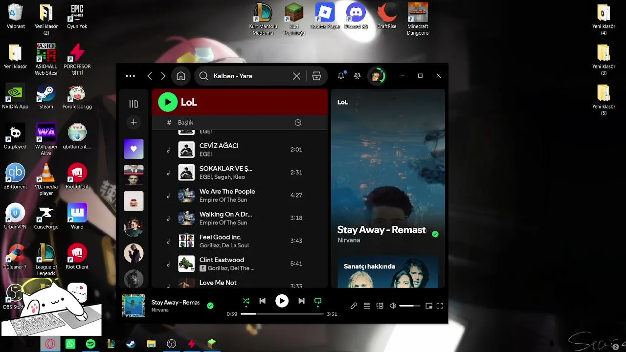The height and width of the screenshot is (352, 626).
Task: Select the CurseForge desktop icon
Action: point(46,217)
